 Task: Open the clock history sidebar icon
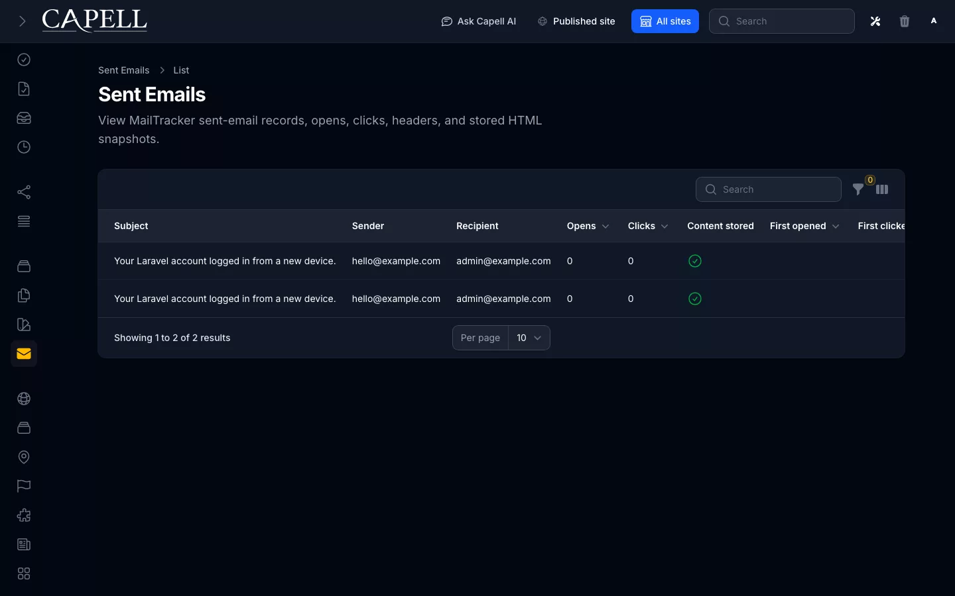point(24,147)
